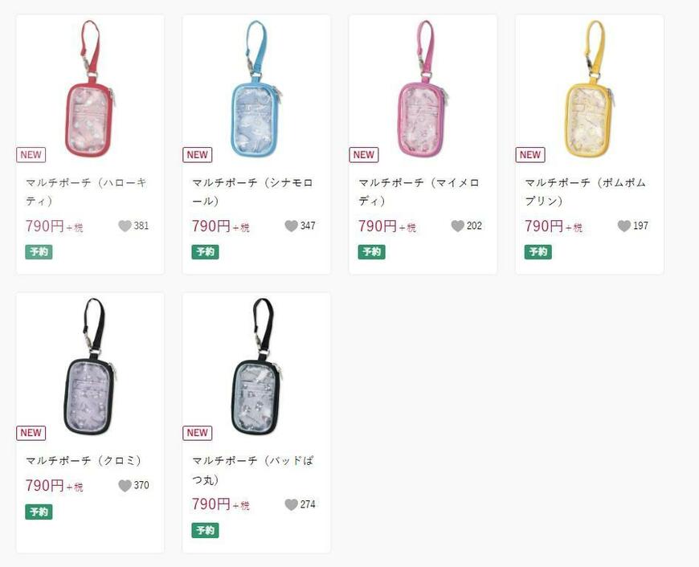Click the 790円 price on Pompompurin pouch
The height and width of the screenshot is (567, 699).
[x=544, y=226]
